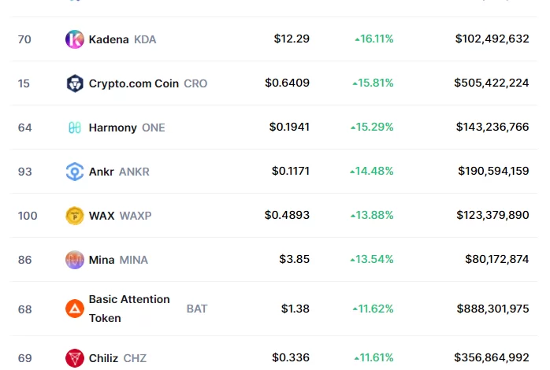
Task: Click the MINA ticker symbol
Action: tap(133, 260)
